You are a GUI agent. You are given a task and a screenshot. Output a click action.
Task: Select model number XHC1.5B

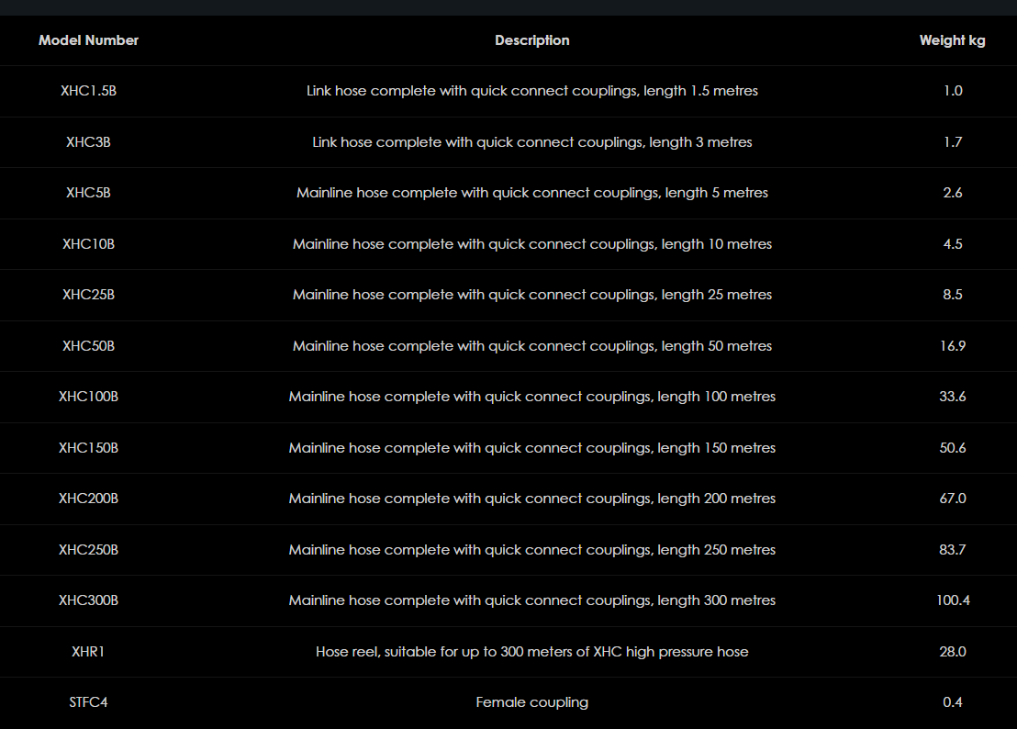coord(88,91)
